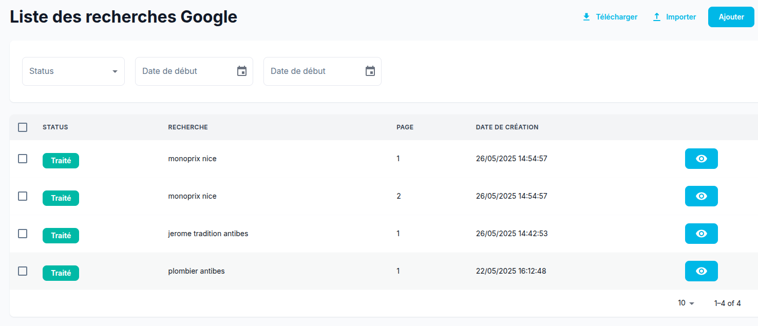Click the Importer link
The image size is (758, 326).
click(681, 17)
